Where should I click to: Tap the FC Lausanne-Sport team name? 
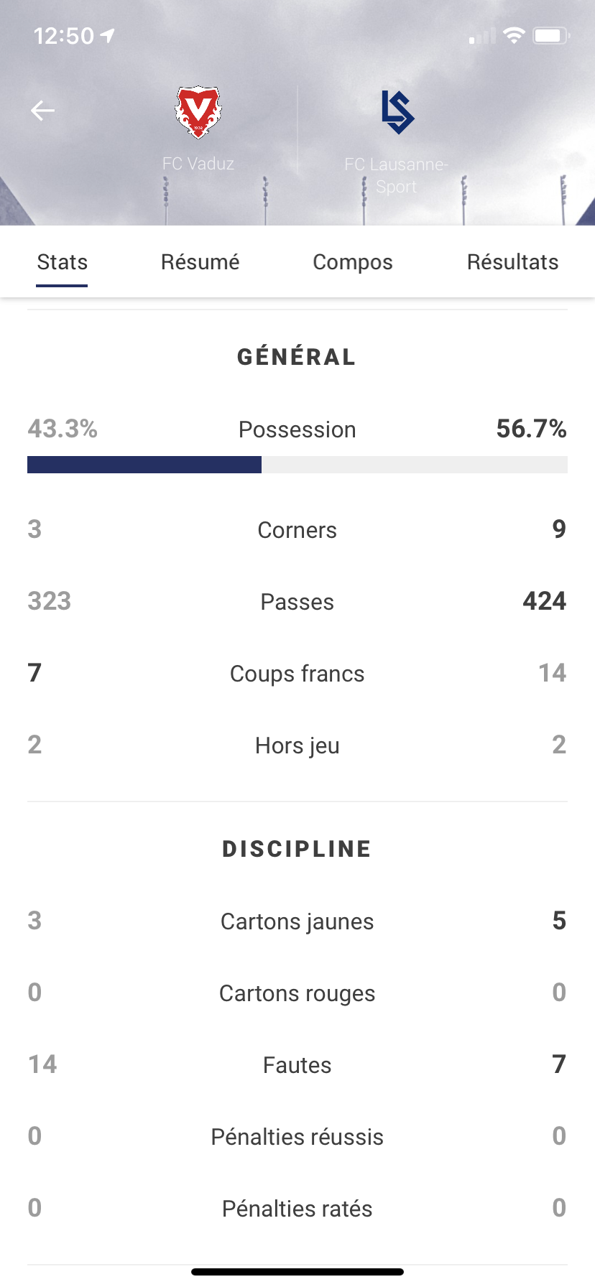pos(396,175)
